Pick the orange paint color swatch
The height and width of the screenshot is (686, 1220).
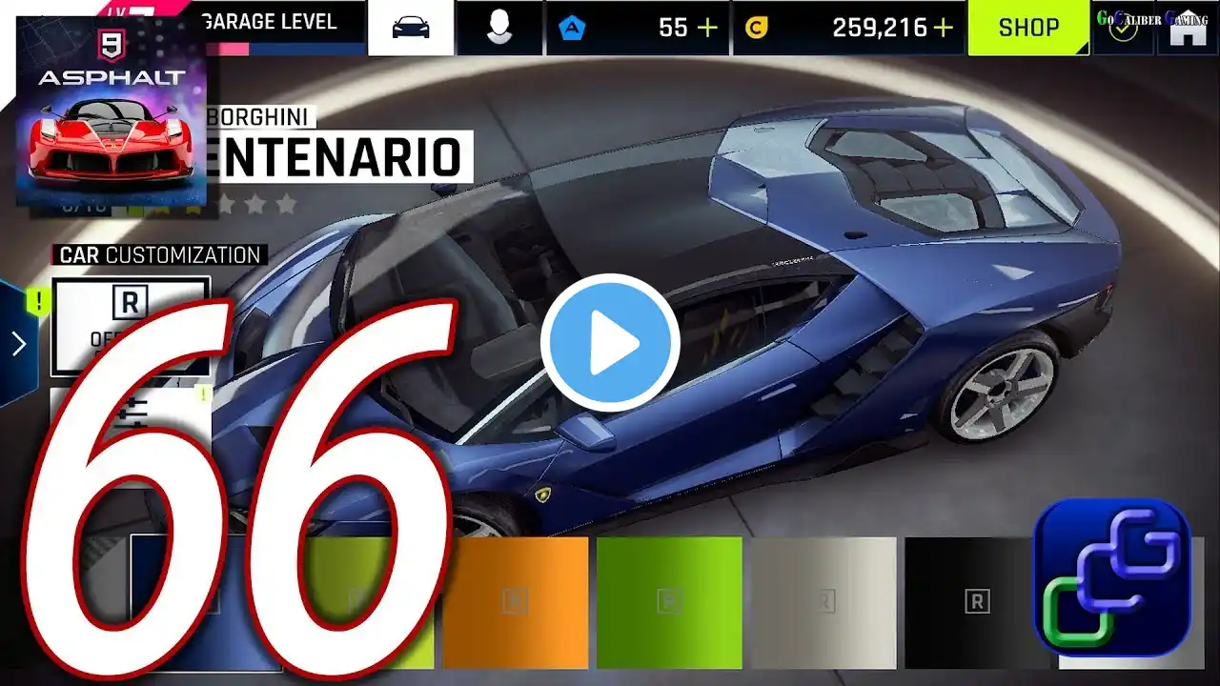point(515,602)
